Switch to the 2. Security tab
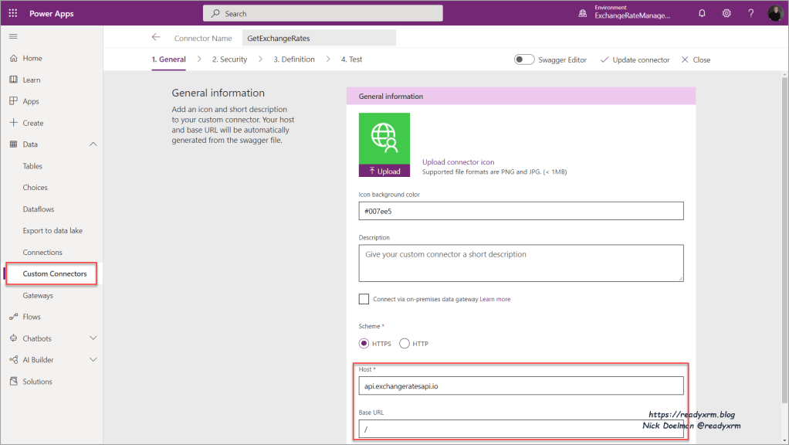This screenshot has width=789, height=445. (229, 59)
